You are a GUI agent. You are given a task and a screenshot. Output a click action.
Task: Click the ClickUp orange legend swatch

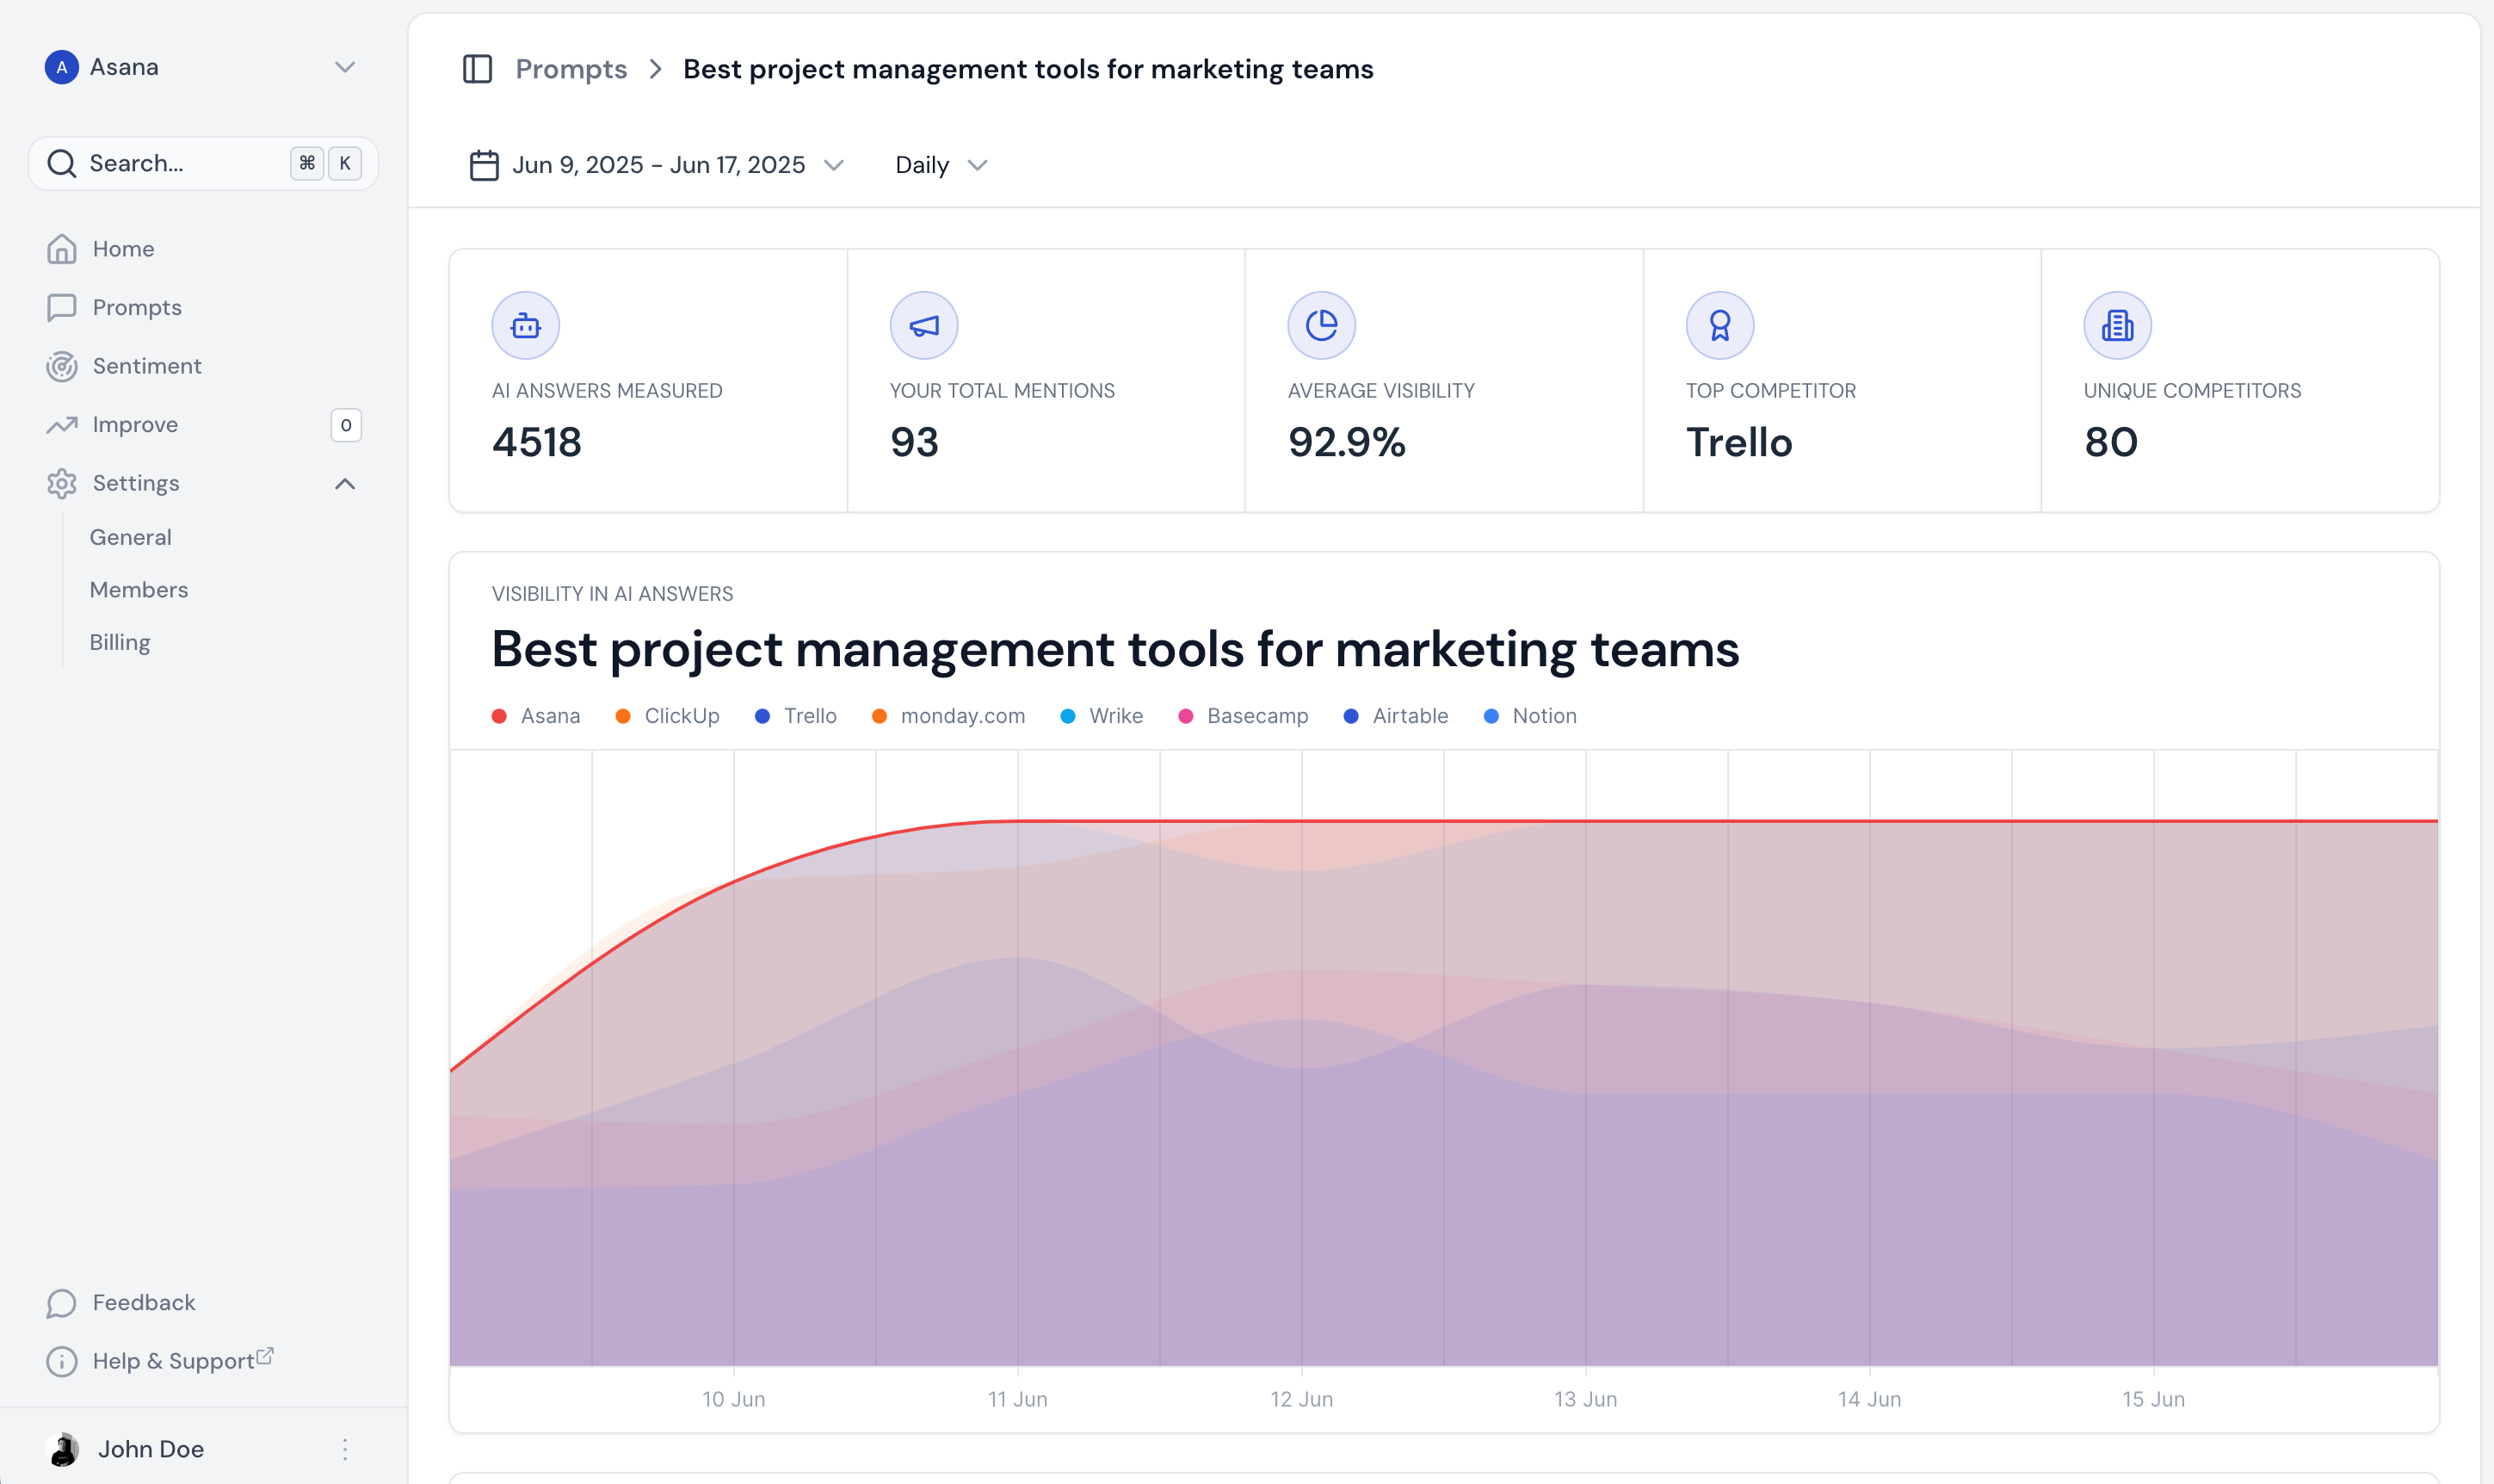(x=623, y=715)
